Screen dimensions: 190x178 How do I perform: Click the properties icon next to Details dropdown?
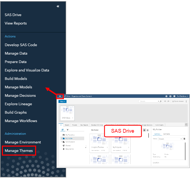[x=184, y=139]
